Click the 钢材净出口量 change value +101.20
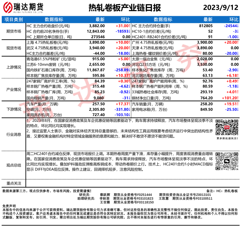Screen dimensions: 241x227 tap(230, 98)
